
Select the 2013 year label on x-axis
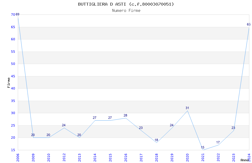(79, 157)
